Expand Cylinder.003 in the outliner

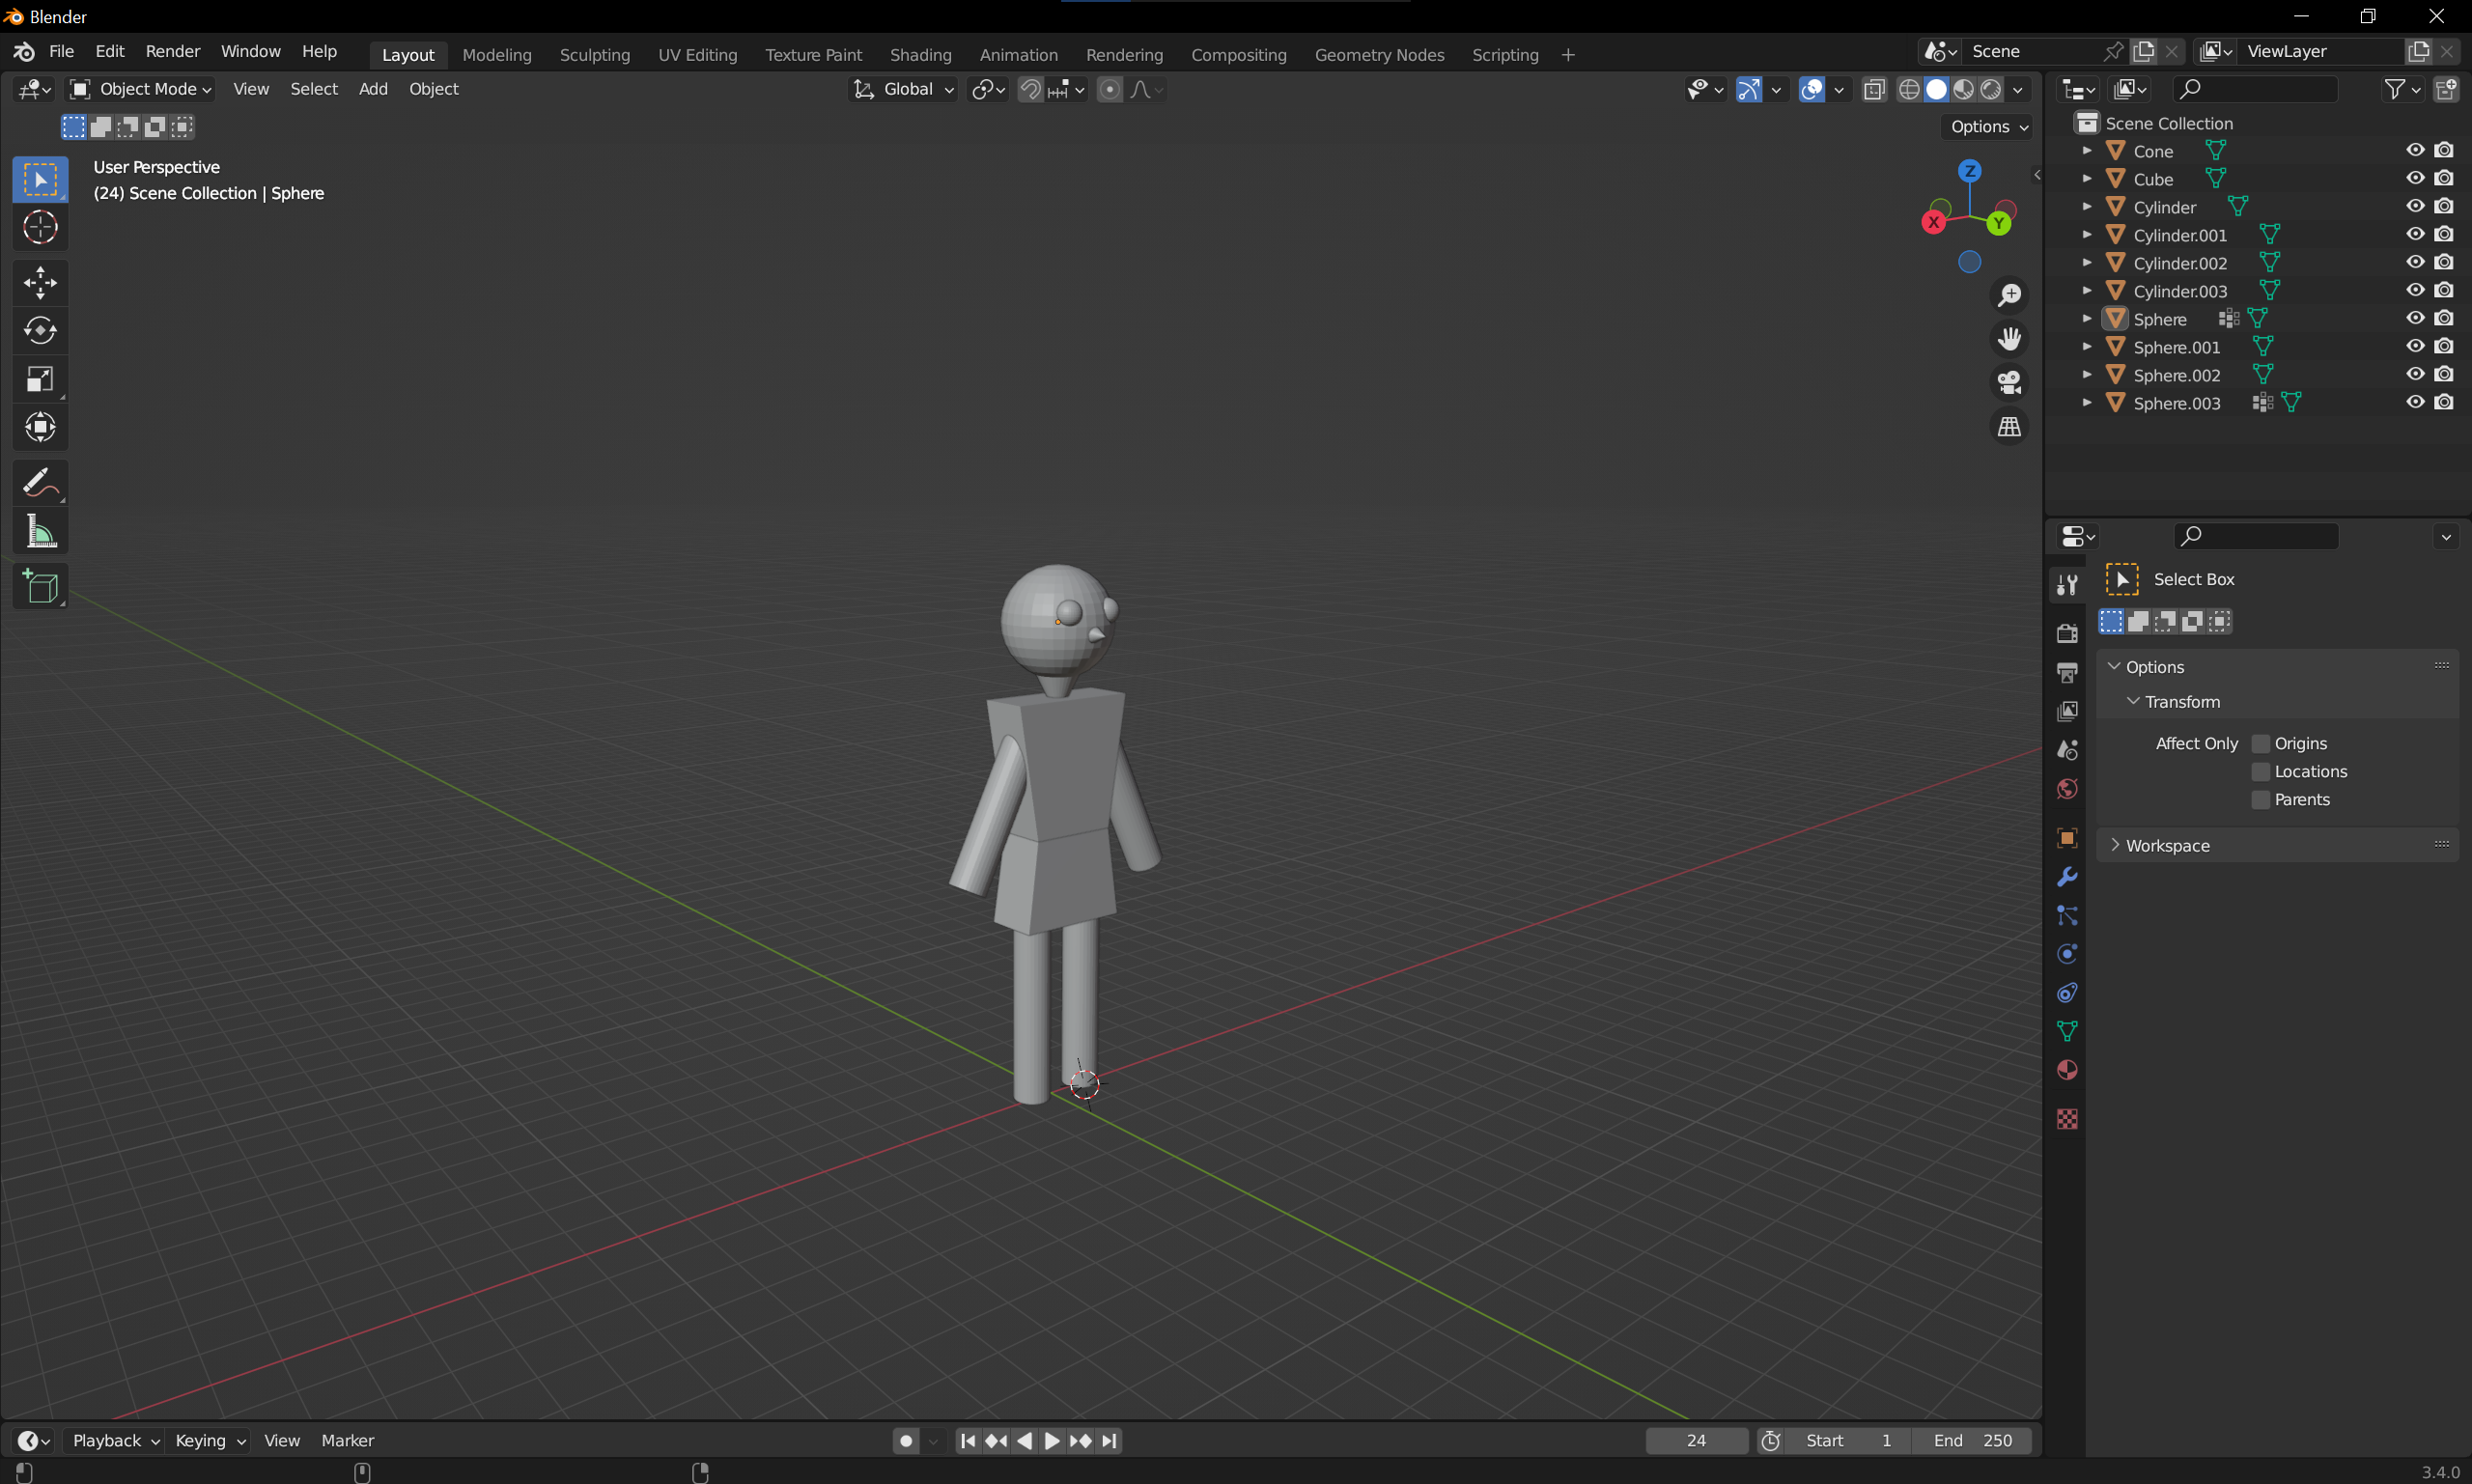point(2087,291)
